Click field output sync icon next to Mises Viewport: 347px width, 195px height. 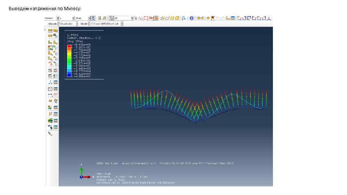[93, 18]
